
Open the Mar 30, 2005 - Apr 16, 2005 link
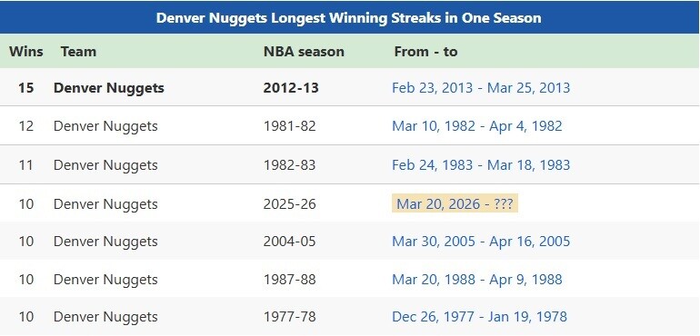[x=481, y=242]
